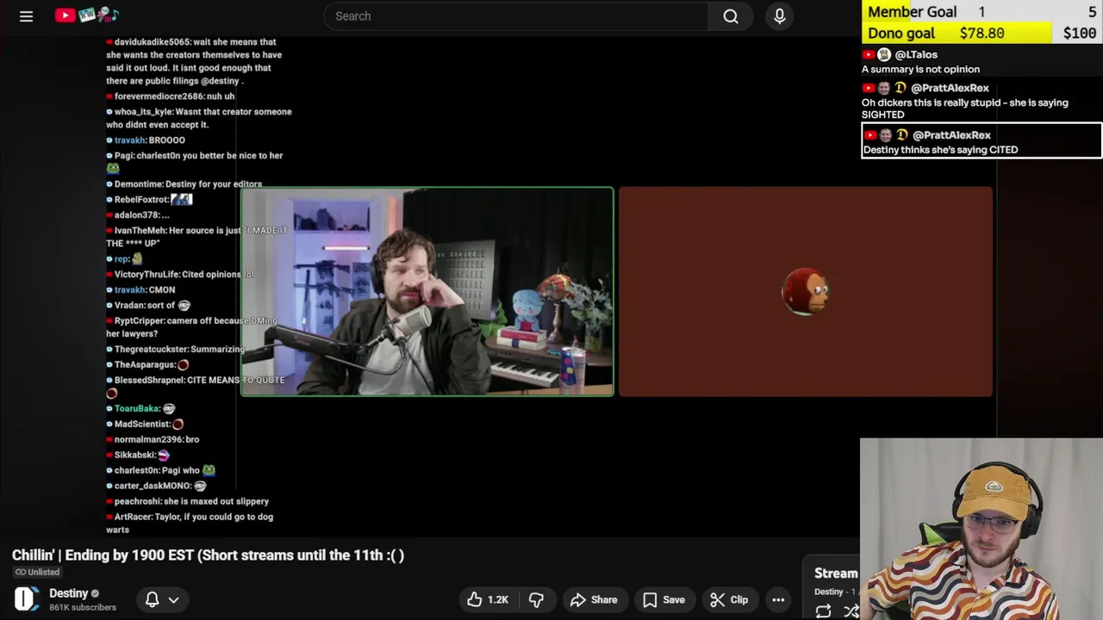
Task: Click chat message 'peachroshi: she is maxed out slippery'
Action: click(x=188, y=501)
